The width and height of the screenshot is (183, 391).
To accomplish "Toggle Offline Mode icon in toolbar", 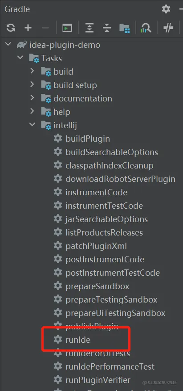I will tap(168, 28).
